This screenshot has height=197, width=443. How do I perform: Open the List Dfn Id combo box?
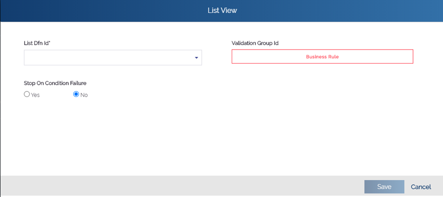pyautogui.click(x=113, y=58)
